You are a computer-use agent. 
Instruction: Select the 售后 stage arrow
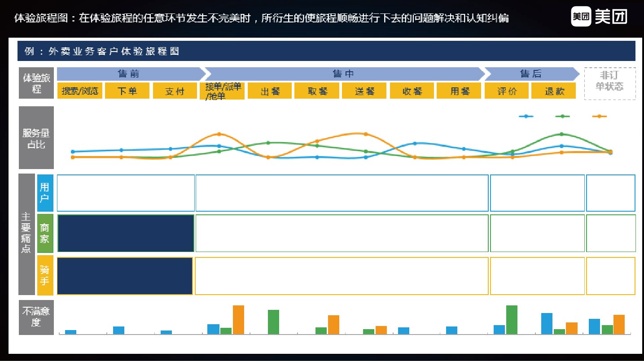point(531,74)
